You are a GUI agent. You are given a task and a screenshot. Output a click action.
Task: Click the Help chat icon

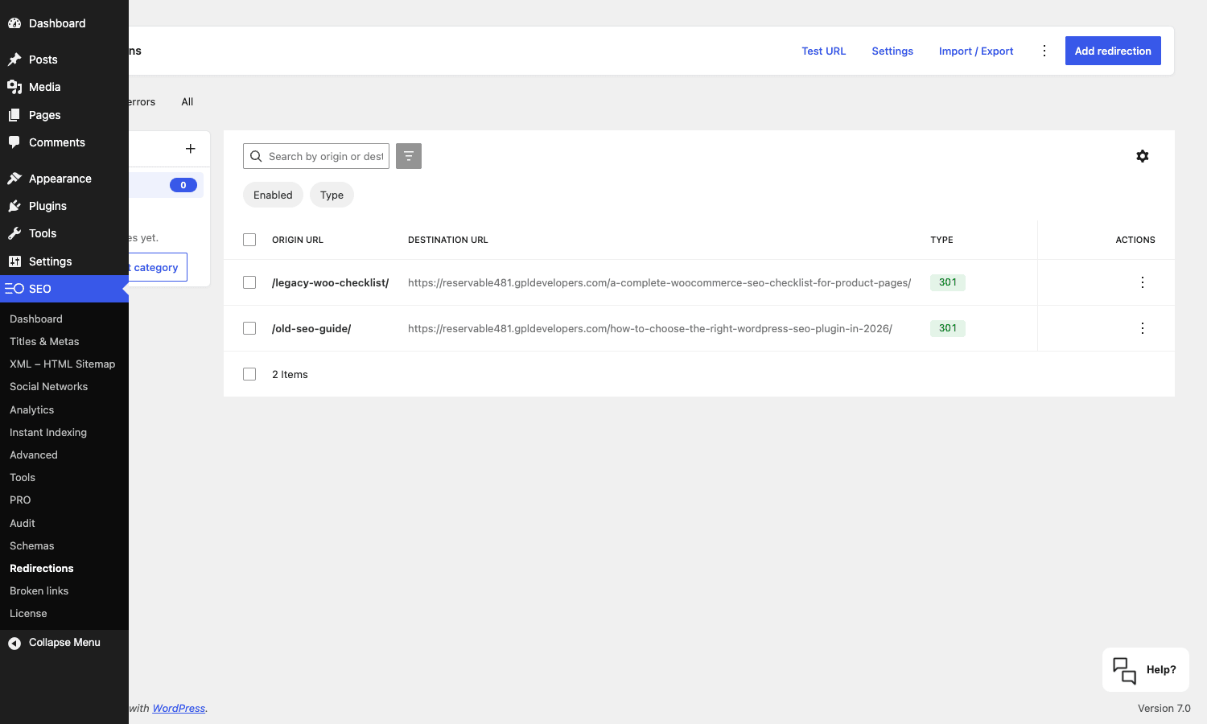coord(1124,670)
